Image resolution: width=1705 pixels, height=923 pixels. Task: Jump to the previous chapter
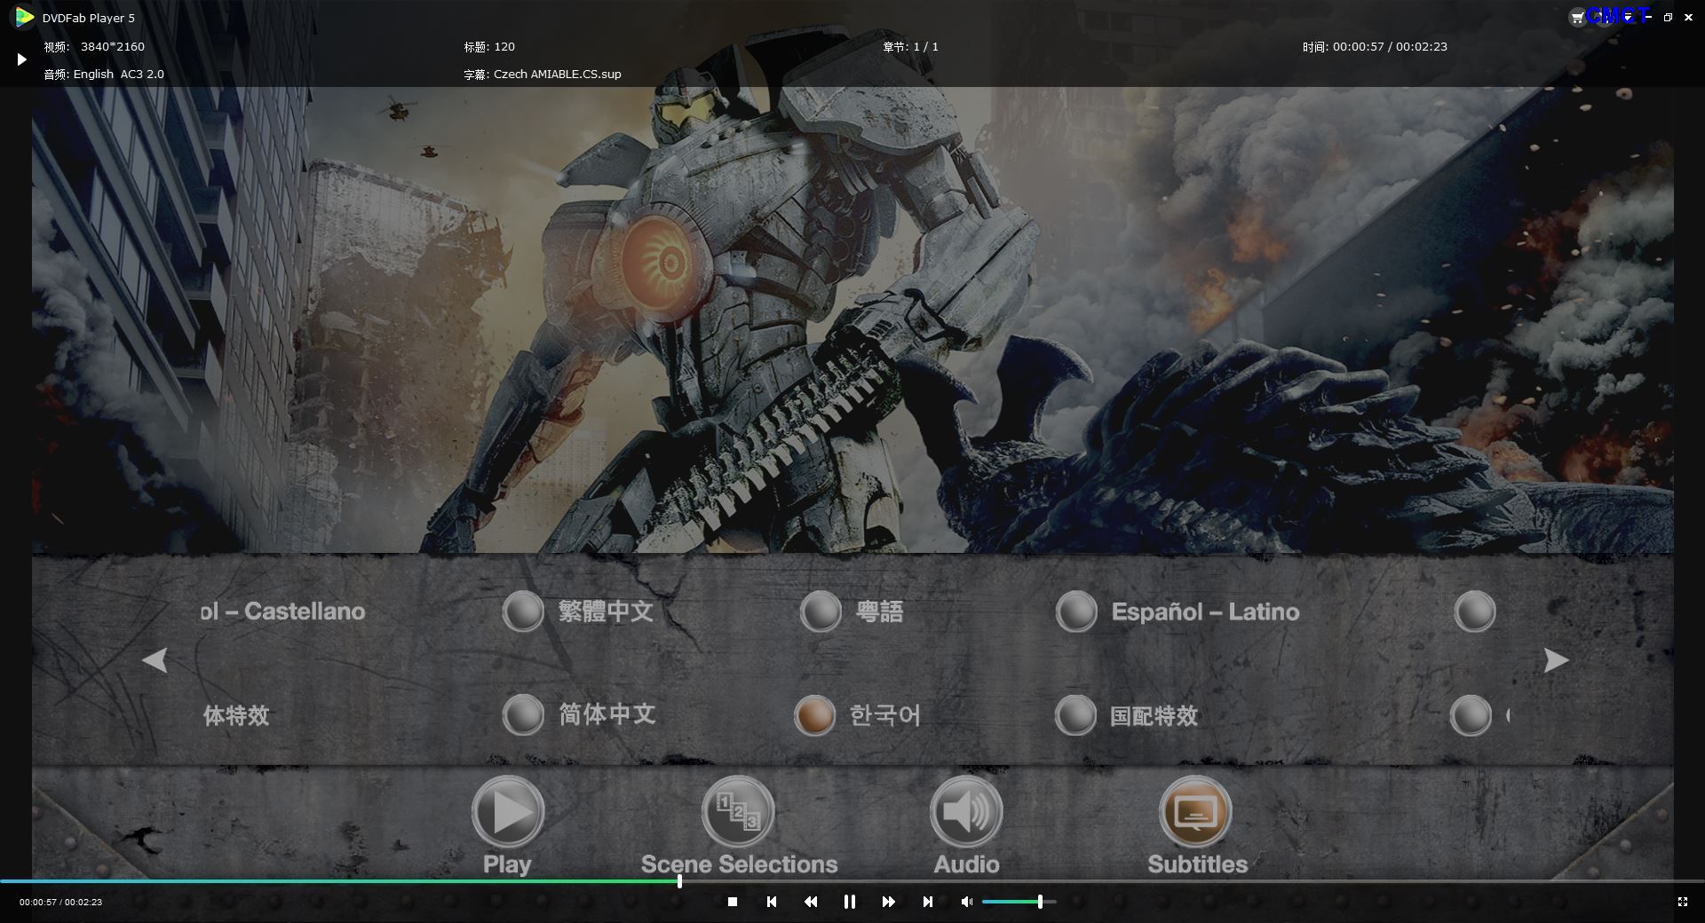pyautogui.click(x=772, y=902)
